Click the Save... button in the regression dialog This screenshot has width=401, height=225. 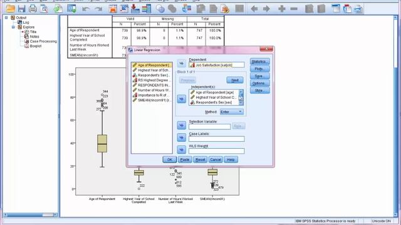coord(259,76)
